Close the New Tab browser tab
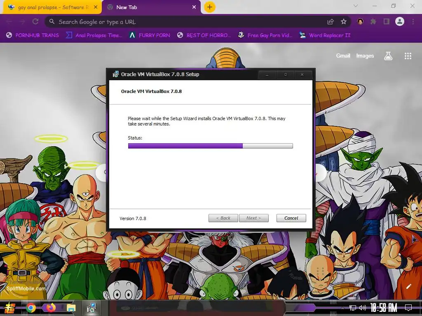Viewport: 422px width, 316px height. coord(194,7)
